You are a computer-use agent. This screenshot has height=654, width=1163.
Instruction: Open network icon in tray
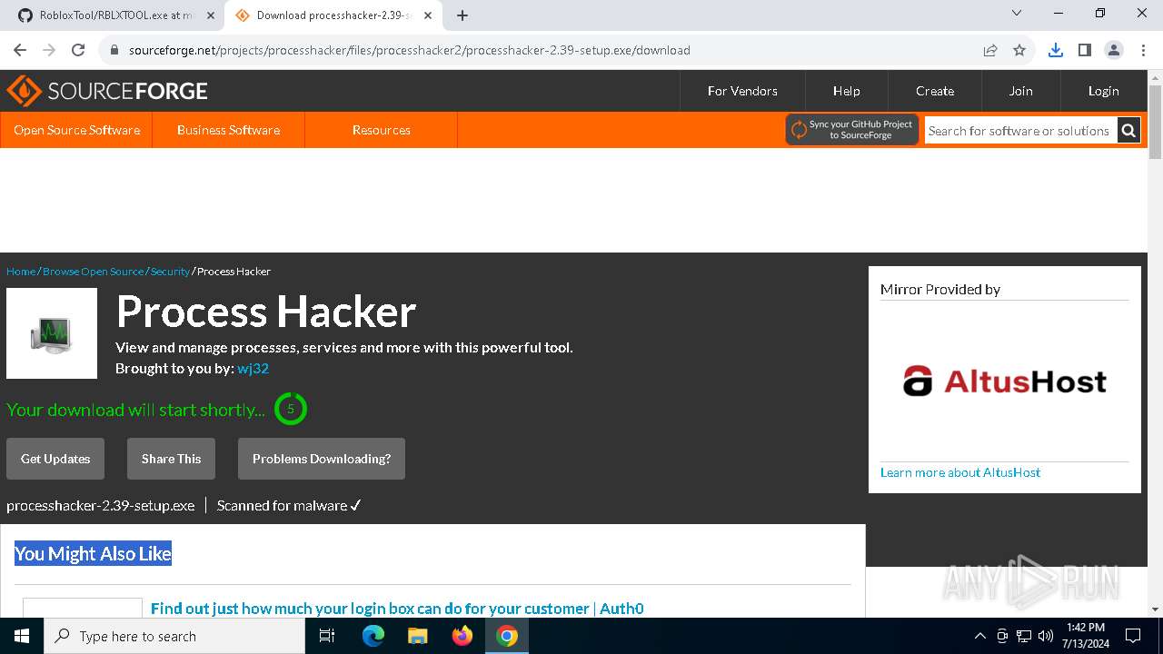[1024, 636]
